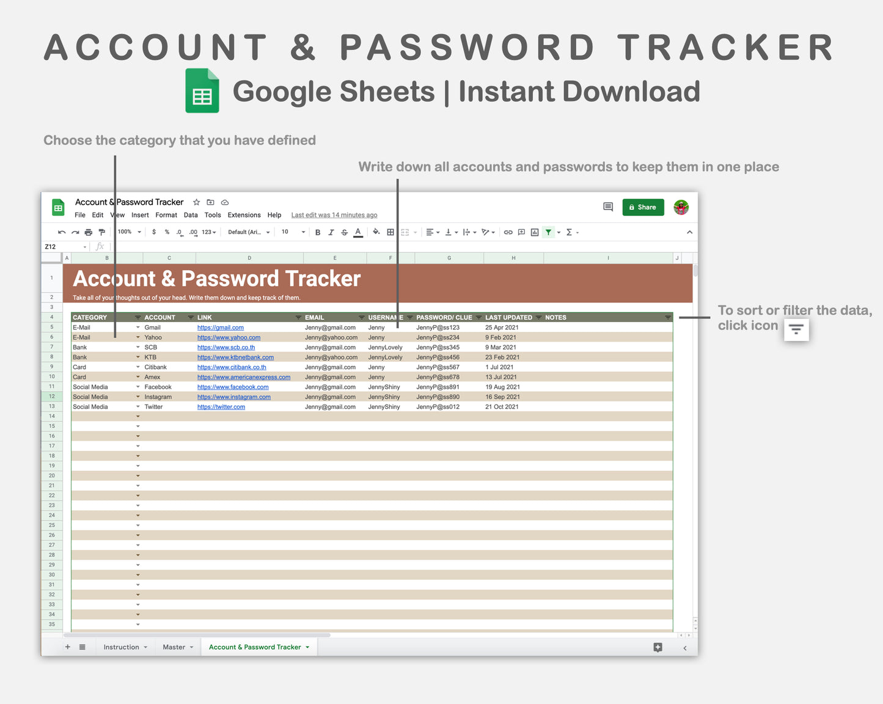Open the font size dropdown

292,232
